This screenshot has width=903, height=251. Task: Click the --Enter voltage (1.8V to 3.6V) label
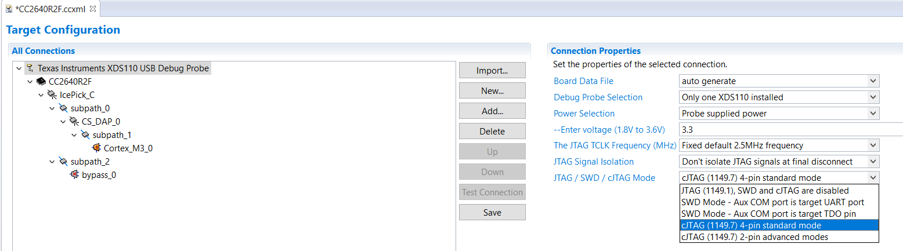point(609,129)
